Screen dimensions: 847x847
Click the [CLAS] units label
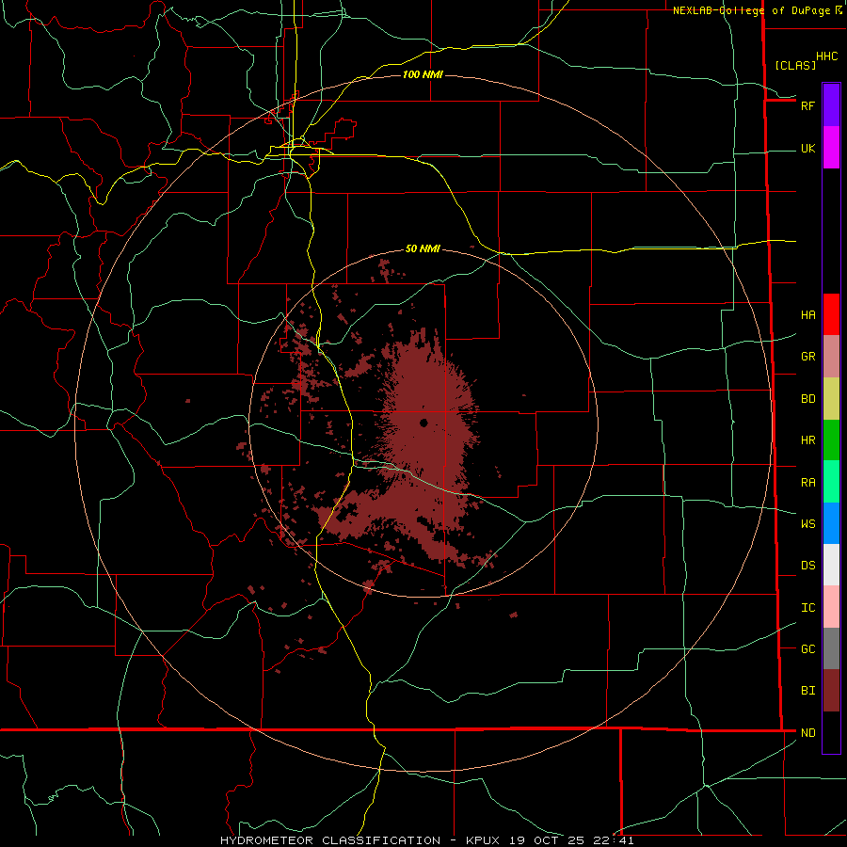coord(795,65)
